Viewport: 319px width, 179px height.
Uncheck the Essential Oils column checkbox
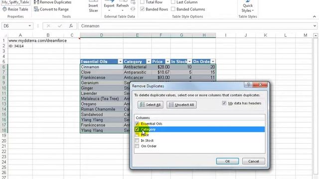click(x=137, y=124)
